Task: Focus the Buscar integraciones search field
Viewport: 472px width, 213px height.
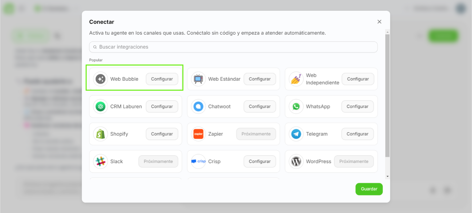Action: click(x=234, y=47)
